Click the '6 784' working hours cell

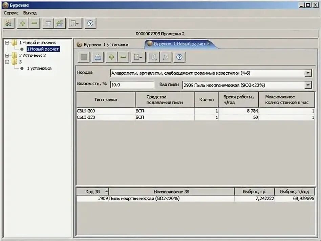(x=238, y=111)
